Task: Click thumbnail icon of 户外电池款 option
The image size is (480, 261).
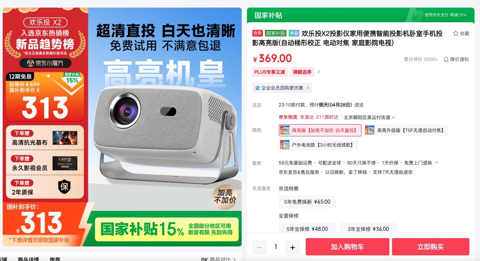Action: pyautogui.click(x=284, y=145)
